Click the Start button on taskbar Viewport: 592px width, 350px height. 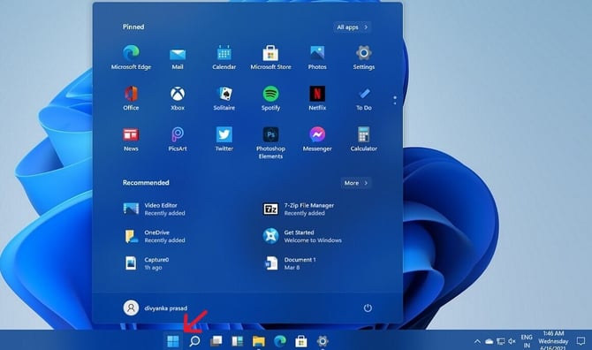(173, 341)
